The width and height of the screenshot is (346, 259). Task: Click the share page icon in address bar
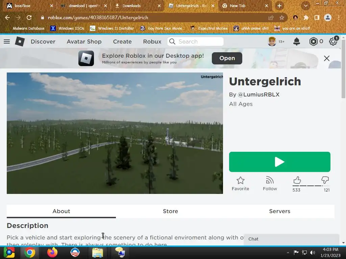coord(271,18)
